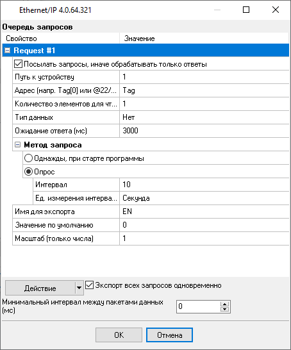Viewport: 291px width, 350px height.
Task: Click the elements-to-read count value
Action: pyautogui.click(x=204, y=104)
